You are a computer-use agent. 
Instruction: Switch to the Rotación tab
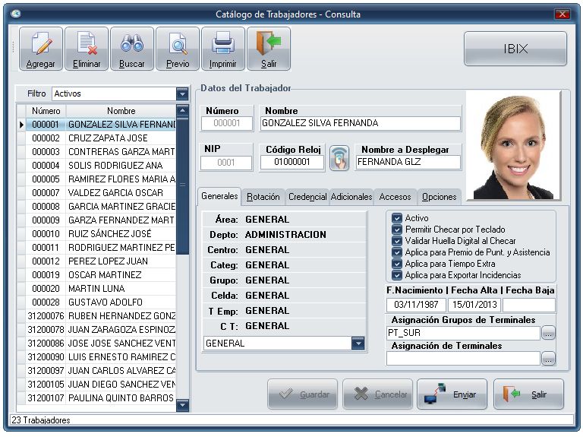[263, 197]
